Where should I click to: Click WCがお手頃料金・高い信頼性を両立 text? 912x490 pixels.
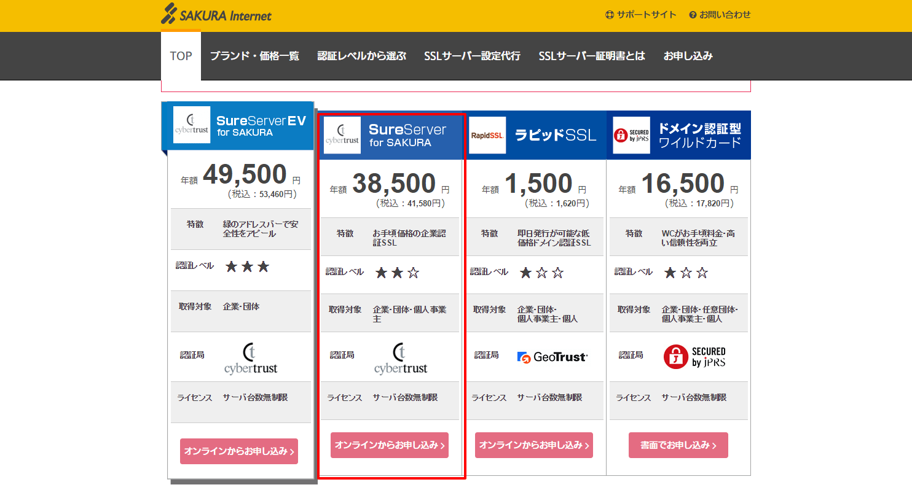pyautogui.click(x=698, y=238)
